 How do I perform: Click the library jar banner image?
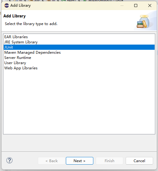pyautogui.click(x=143, y=21)
